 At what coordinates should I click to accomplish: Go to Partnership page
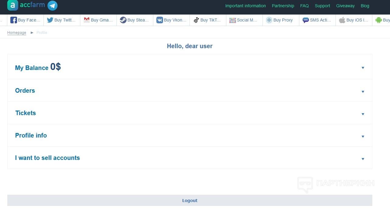283,6
